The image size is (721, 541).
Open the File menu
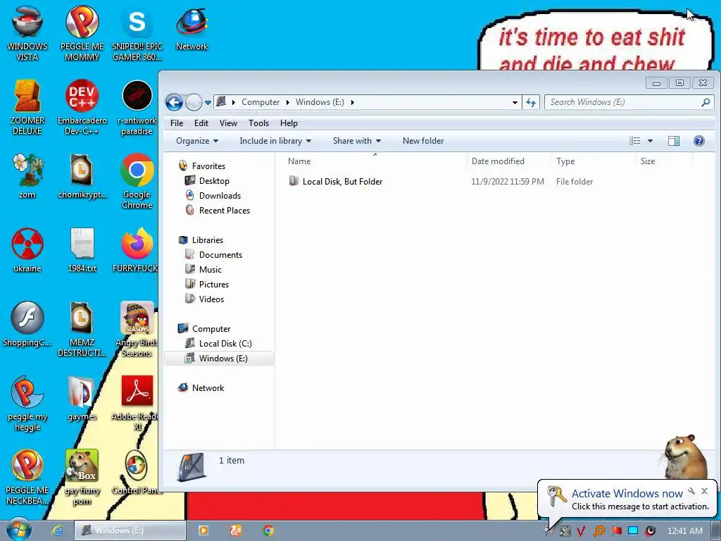tap(177, 123)
